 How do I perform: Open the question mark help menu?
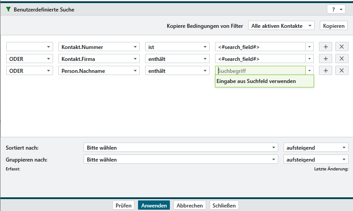coord(336,9)
